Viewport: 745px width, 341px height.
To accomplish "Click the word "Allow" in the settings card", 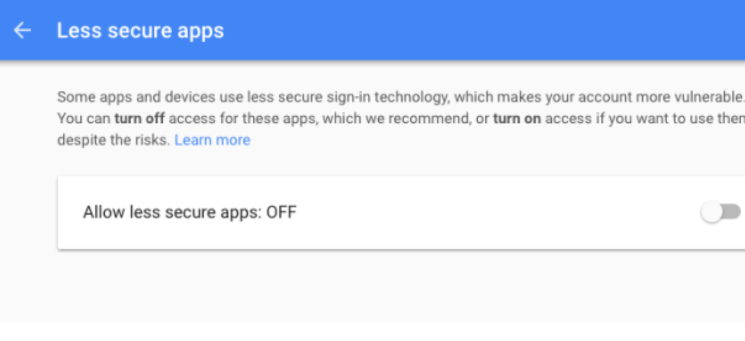I will pos(104,212).
